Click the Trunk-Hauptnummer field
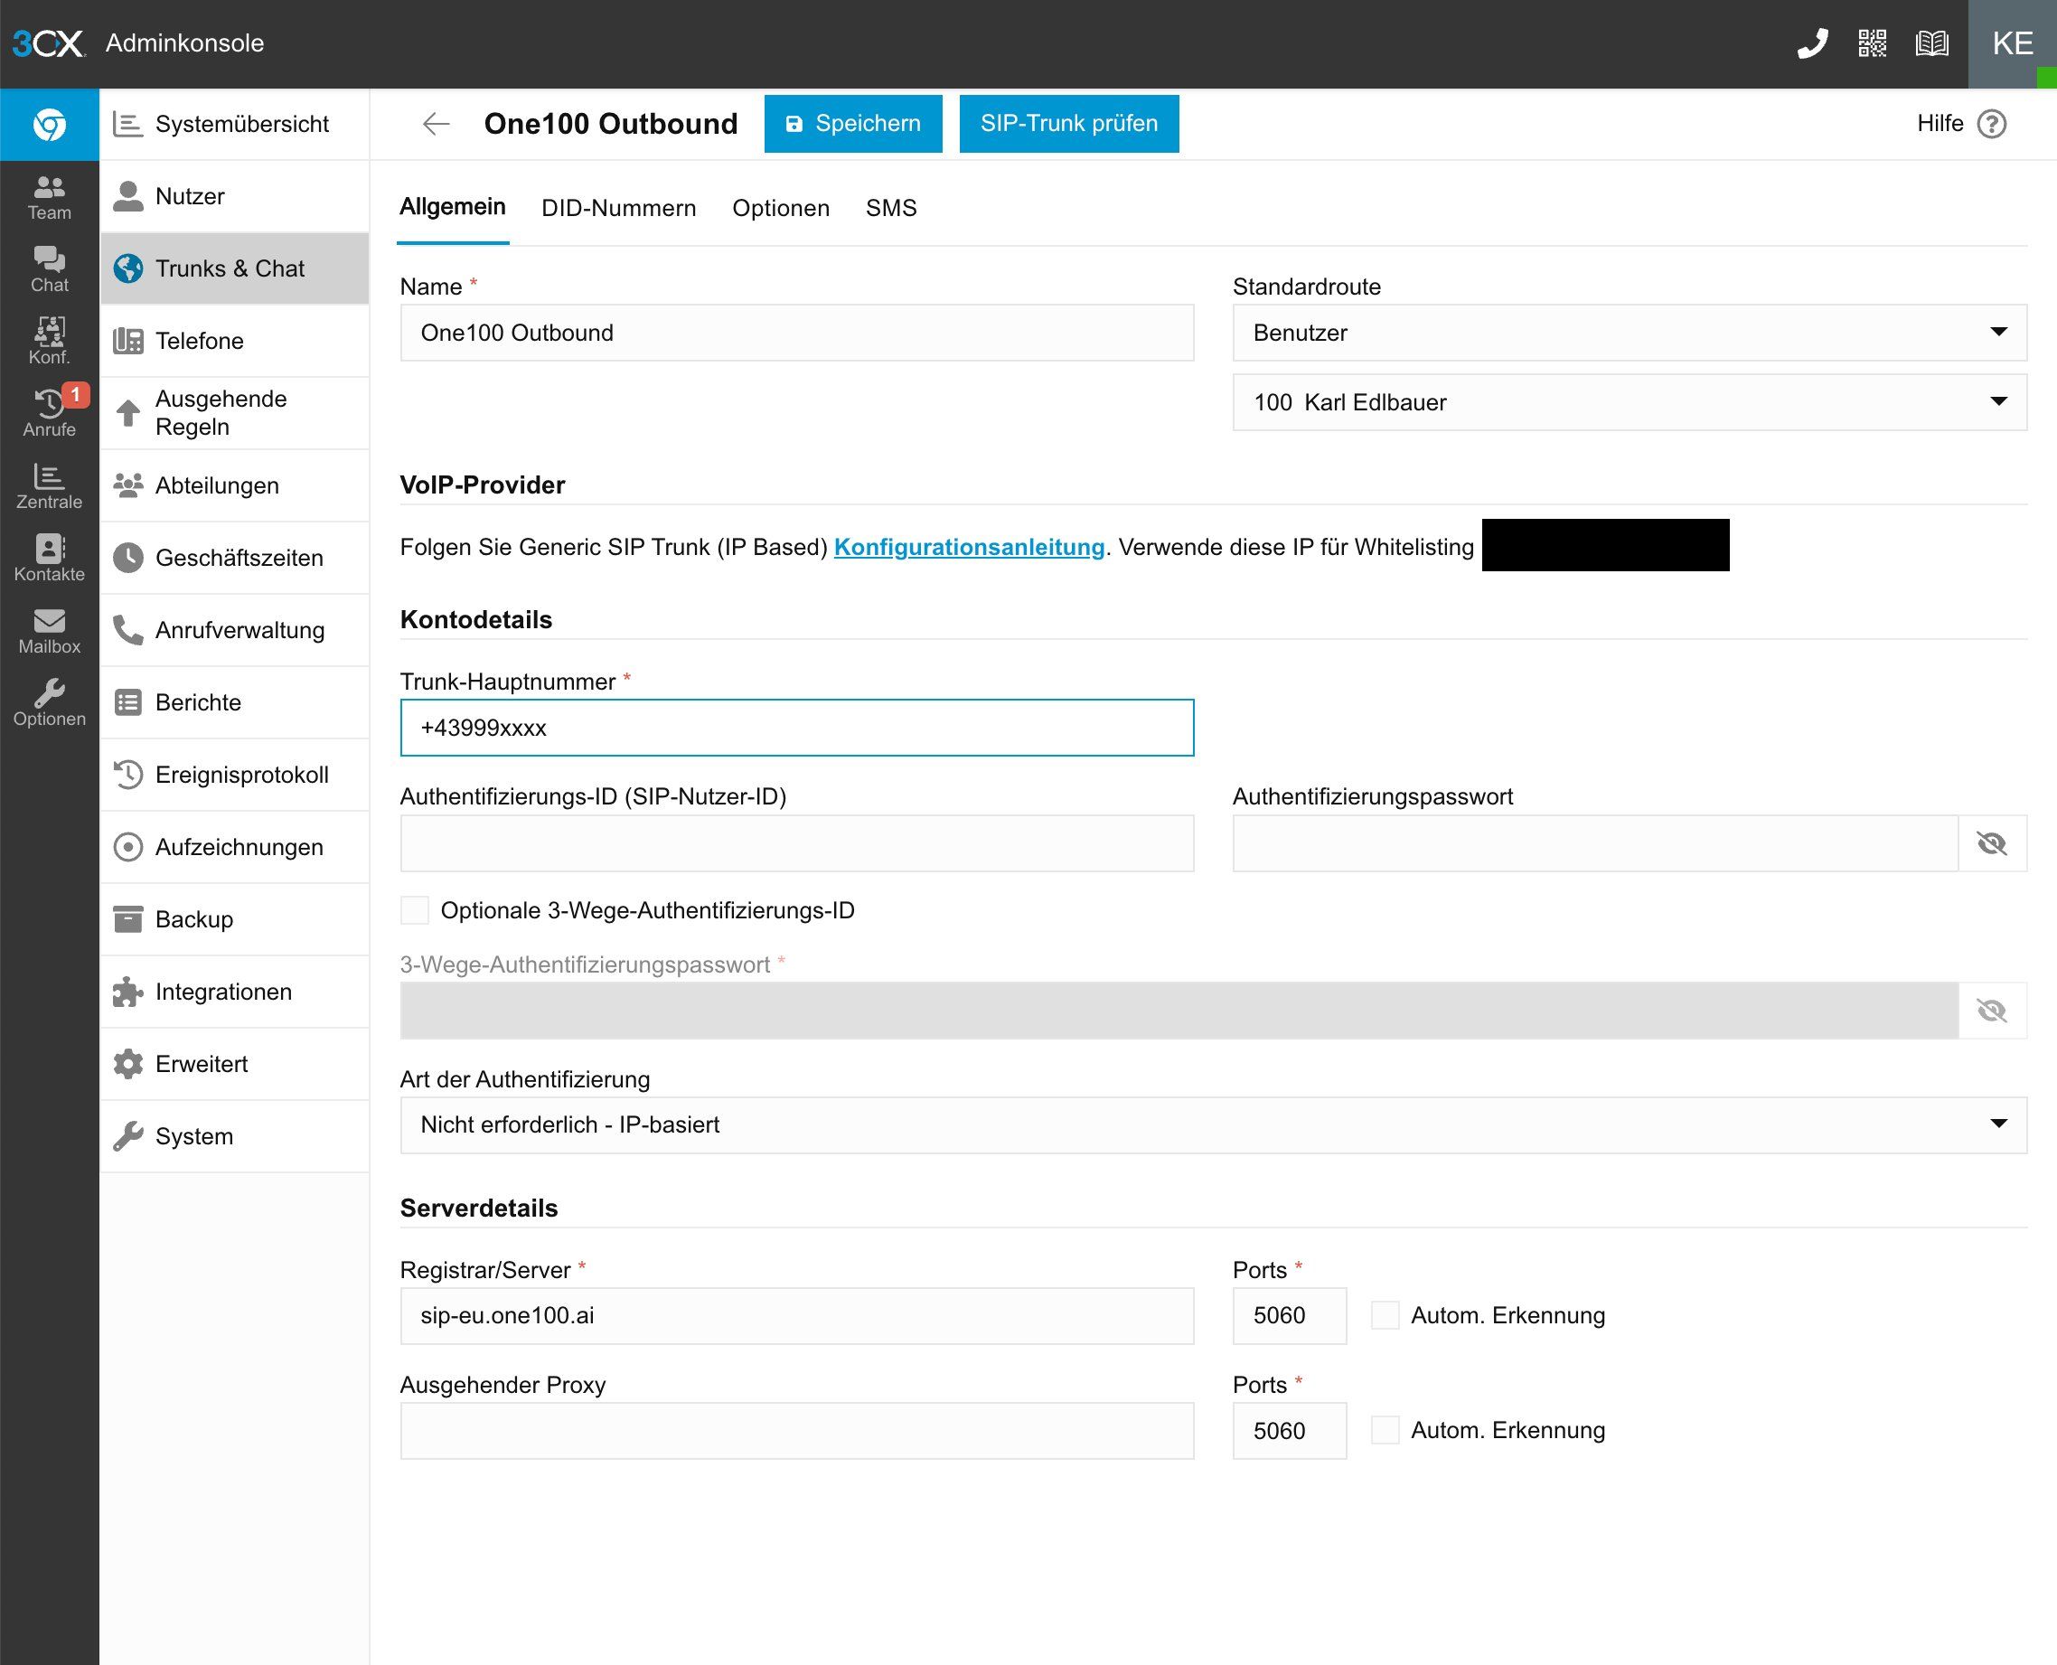The image size is (2057, 1665). click(x=797, y=728)
